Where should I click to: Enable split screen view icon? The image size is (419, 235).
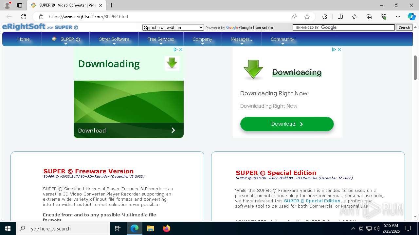pos(340,17)
